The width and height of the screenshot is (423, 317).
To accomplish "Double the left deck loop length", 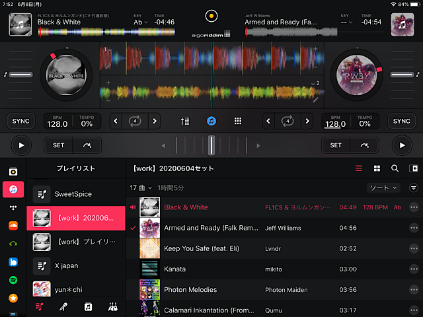I will pos(154,121).
